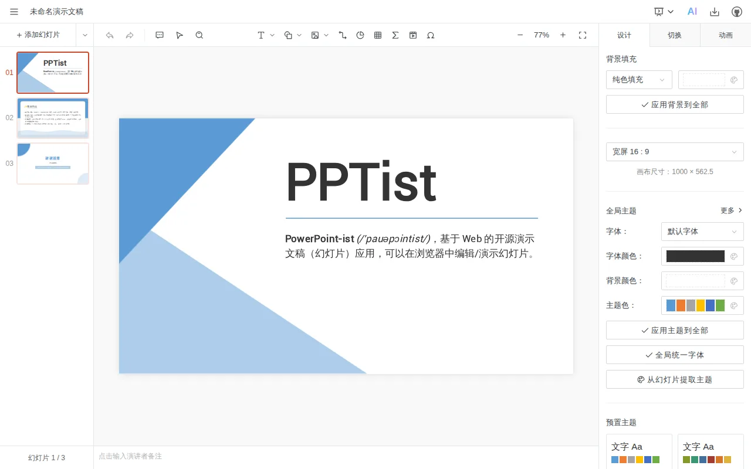
Task: Open the find and replace search icon
Action: (199, 35)
